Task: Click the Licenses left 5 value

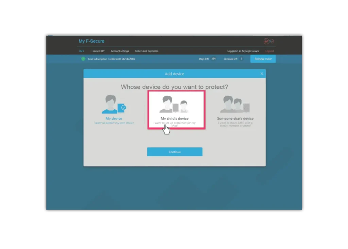Action: (x=241, y=59)
